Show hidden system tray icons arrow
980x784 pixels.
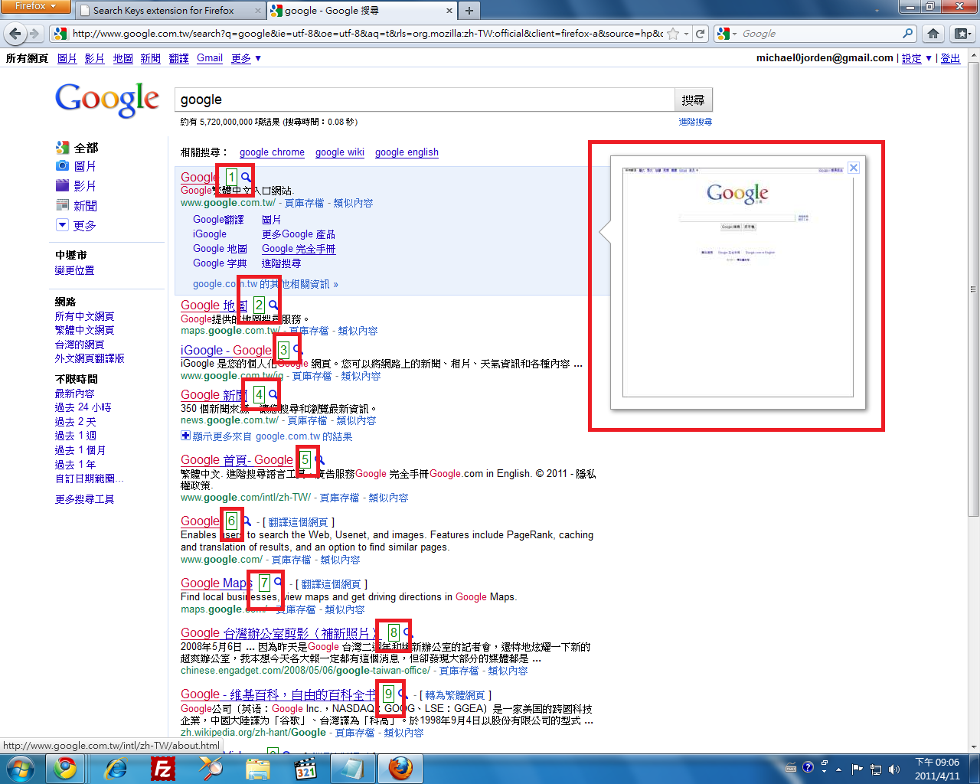[x=838, y=769]
